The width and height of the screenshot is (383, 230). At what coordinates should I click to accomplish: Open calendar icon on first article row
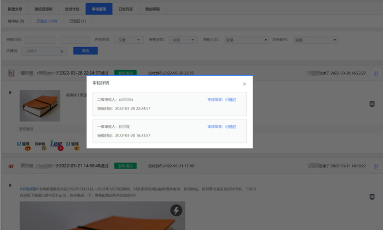[376, 73]
